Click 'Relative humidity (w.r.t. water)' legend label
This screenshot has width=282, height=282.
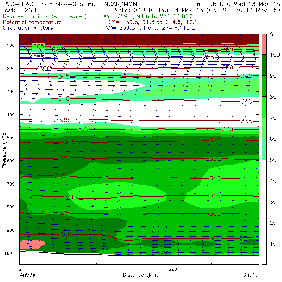[x=45, y=16]
